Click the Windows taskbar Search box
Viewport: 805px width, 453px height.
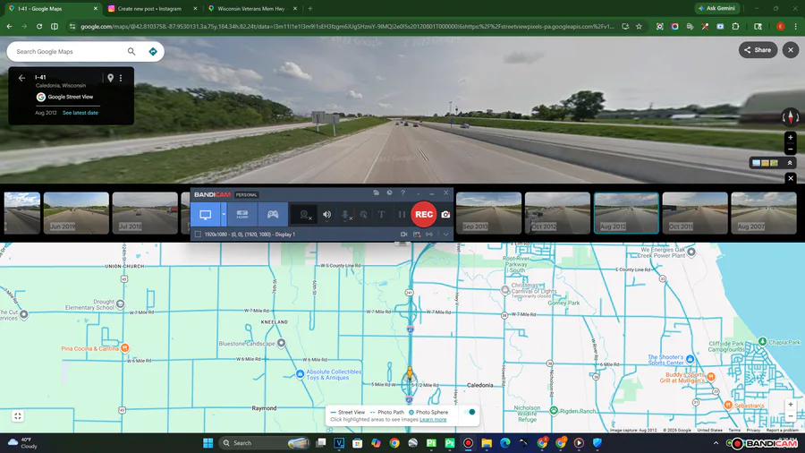(x=264, y=443)
